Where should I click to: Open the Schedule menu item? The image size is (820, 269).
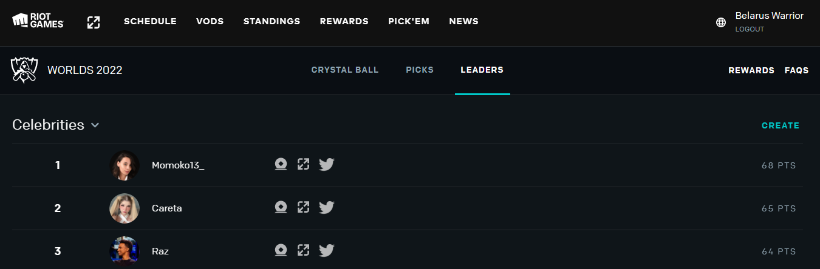click(150, 22)
